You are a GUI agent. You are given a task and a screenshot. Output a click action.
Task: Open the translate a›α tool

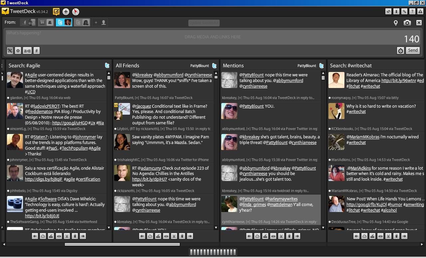(27, 51)
